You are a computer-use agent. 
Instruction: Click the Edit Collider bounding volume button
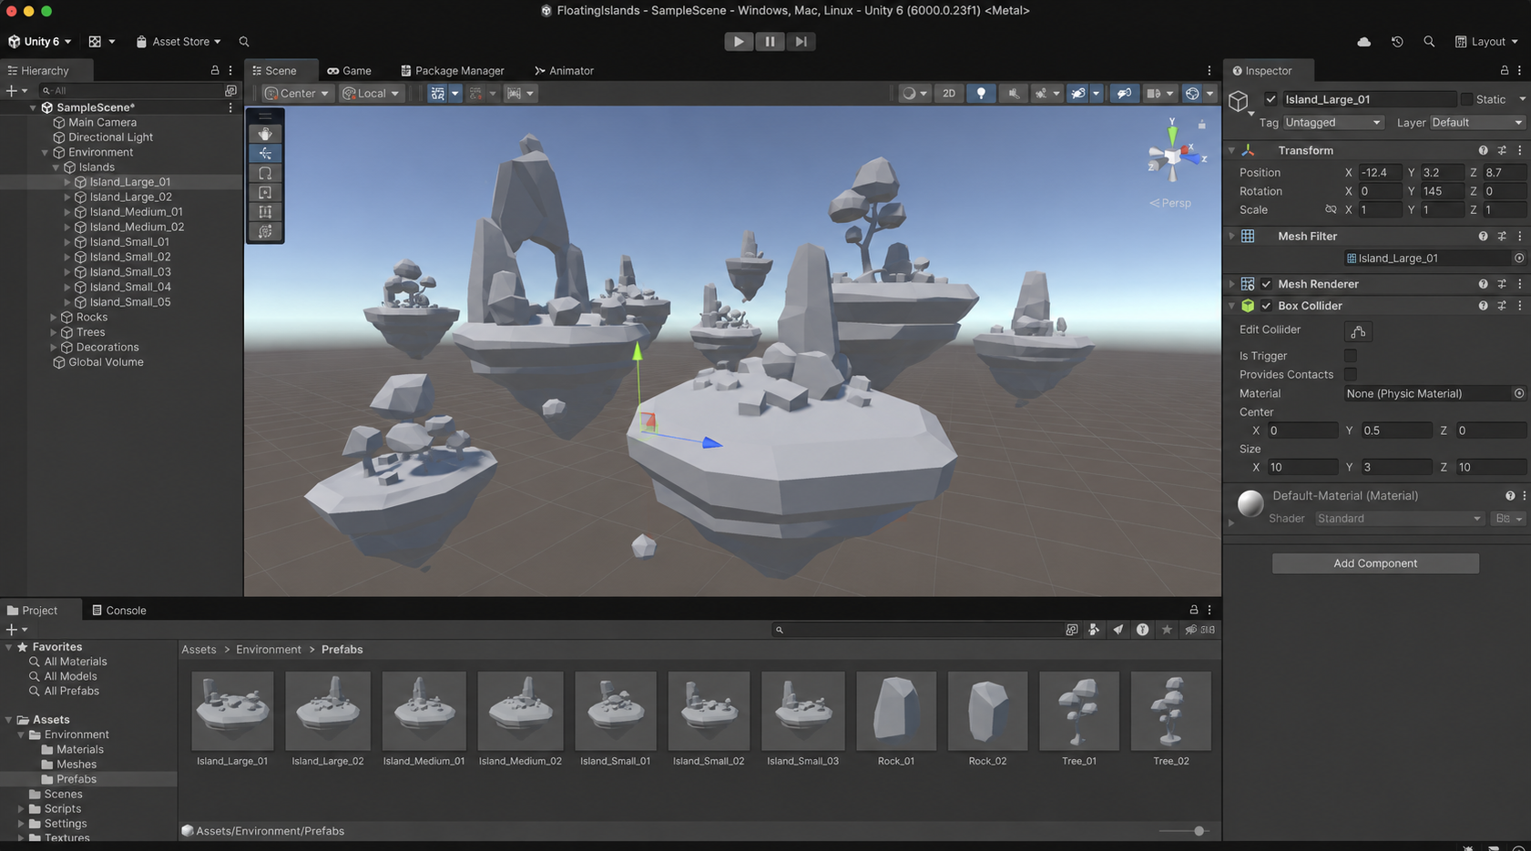click(x=1358, y=331)
